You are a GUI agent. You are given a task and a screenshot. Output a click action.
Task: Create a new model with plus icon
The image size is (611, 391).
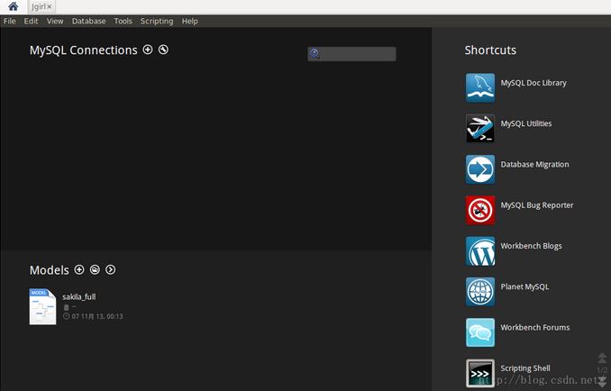(x=79, y=269)
